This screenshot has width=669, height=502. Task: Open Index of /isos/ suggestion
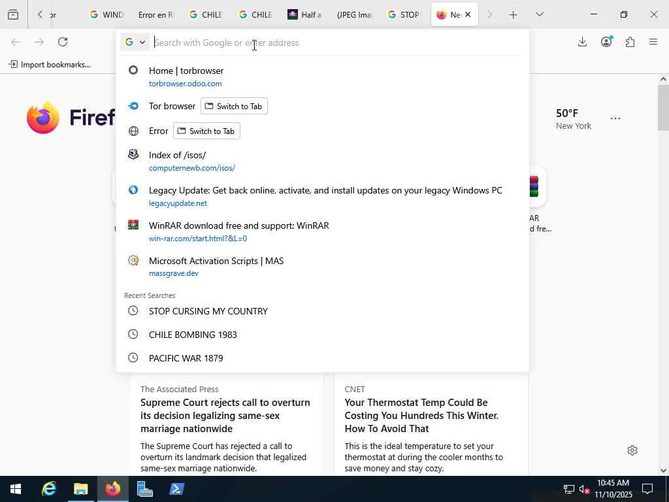(x=323, y=161)
